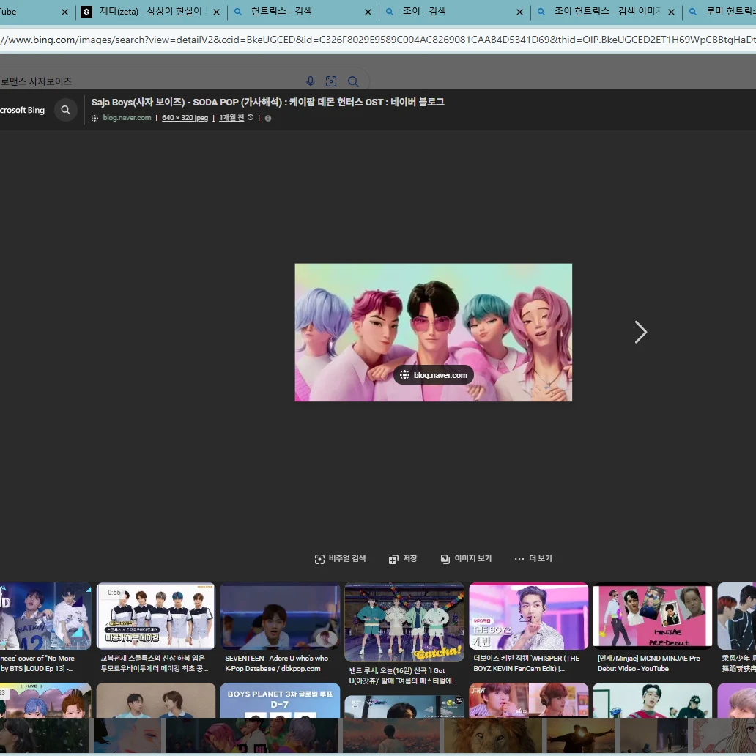The image size is (756, 756).
Task: Go to next image with right arrow
Action: (x=640, y=332)
